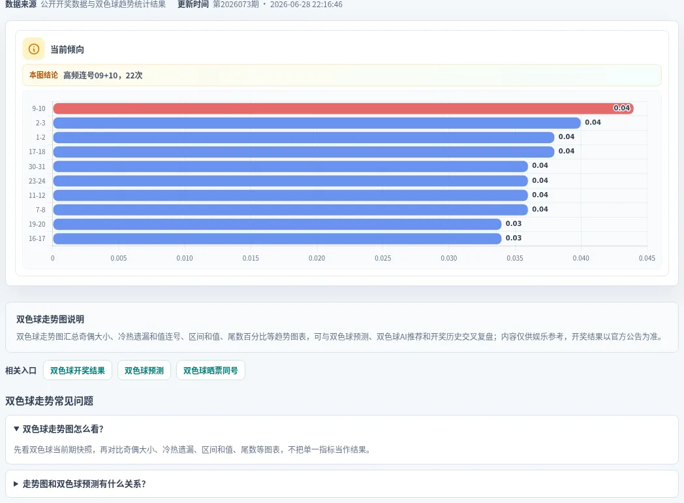Select the 11-12 bar in chart

[x=290, y=195]
